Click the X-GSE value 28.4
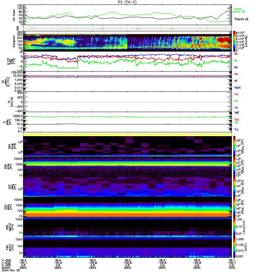The height and width of the screenshot is (275, 258). point(58,260)
